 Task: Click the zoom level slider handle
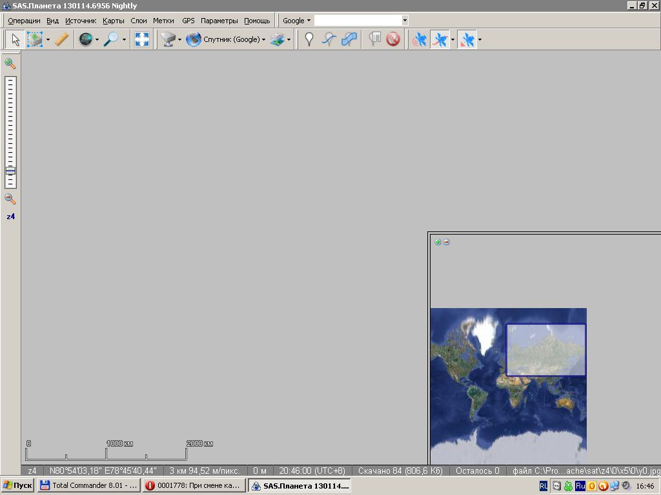(x=10, y=171)
